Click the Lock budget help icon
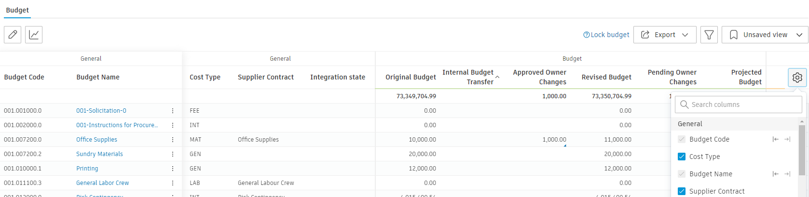Screen dimensions: 809x197 [586, 35]
